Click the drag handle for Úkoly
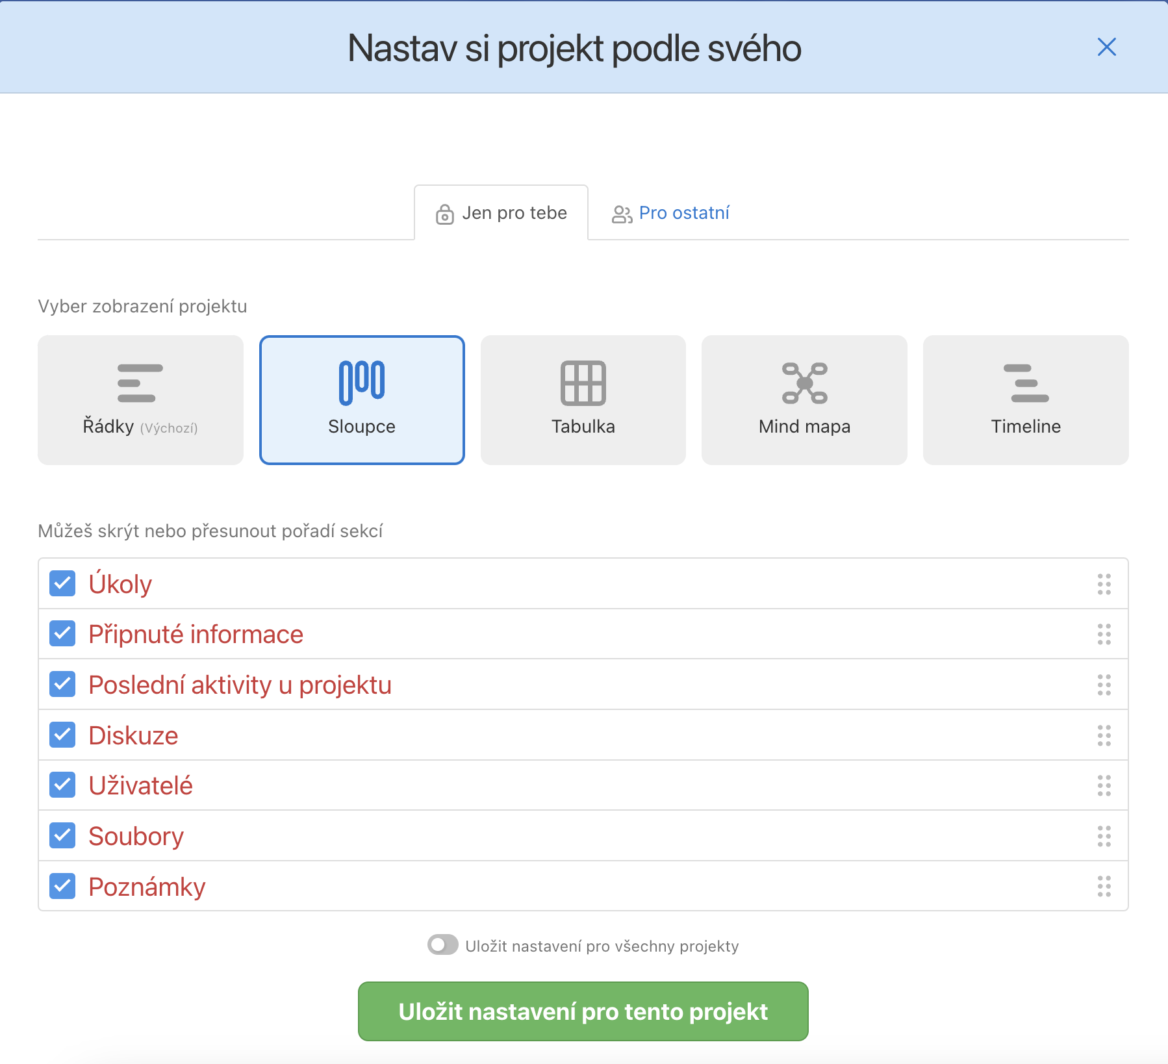This screenshot has height=1064, width=1168. click(x=1104, y=584)
